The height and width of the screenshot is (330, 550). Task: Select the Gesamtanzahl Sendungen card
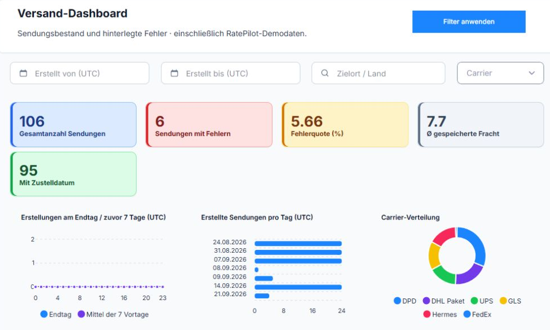pos(73,125)
